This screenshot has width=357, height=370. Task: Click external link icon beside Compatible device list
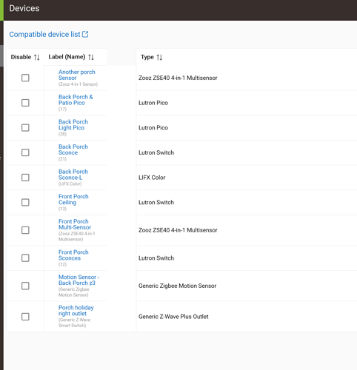pyautogui.click(x=85, y=34)
